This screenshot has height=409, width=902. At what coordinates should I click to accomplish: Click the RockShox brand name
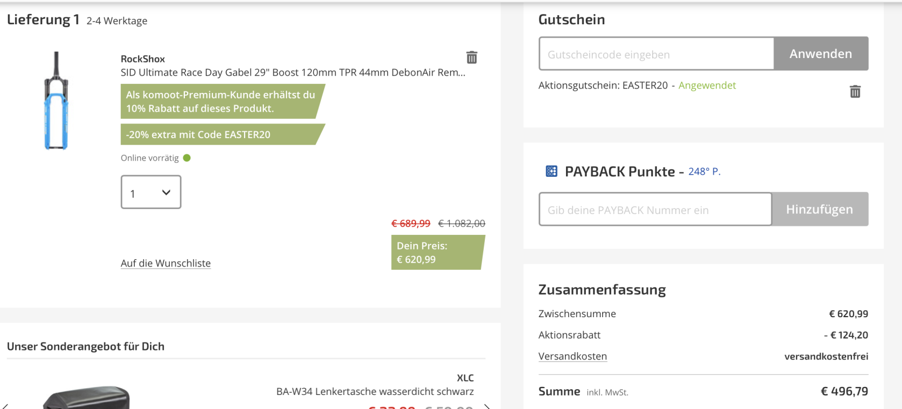(x=143, y=59)
